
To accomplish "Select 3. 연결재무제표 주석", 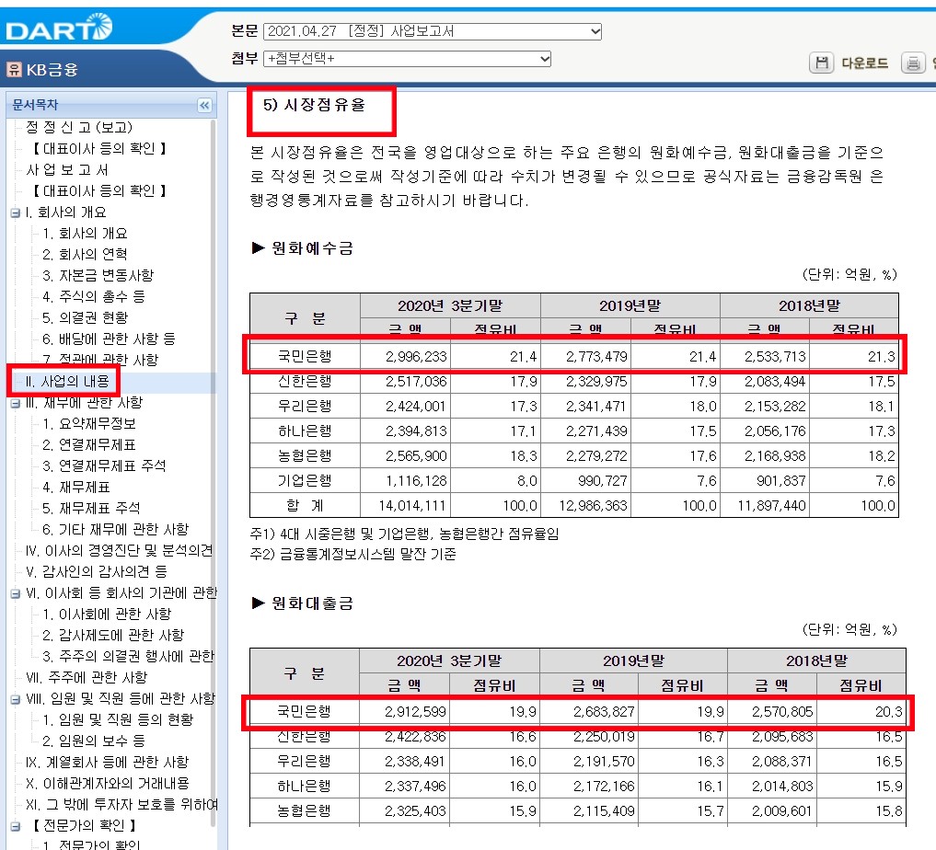I will 104,465.
